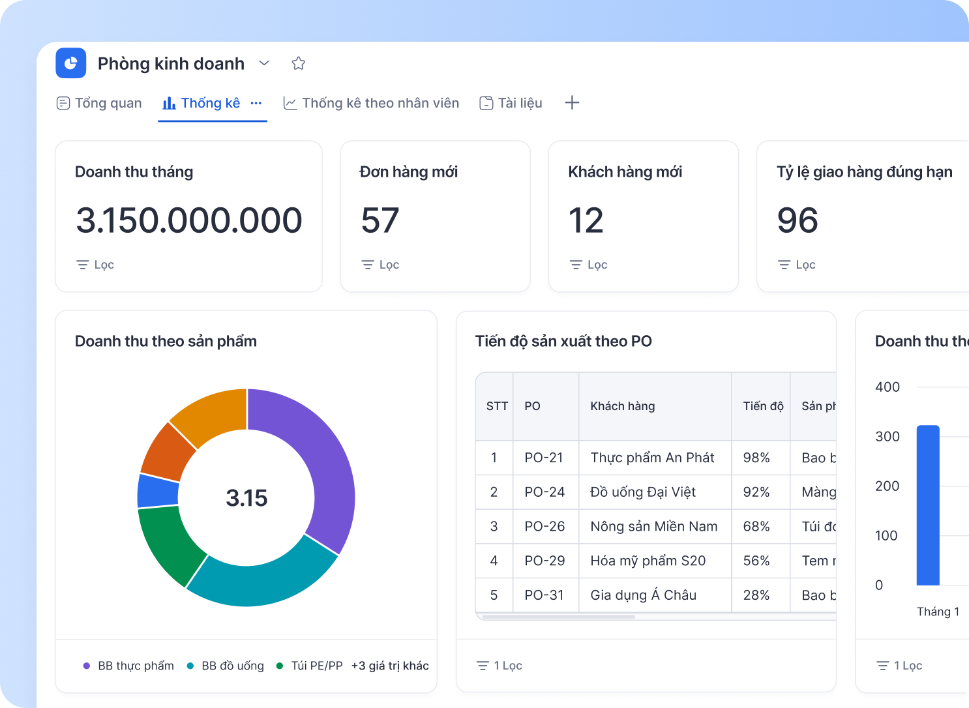The image size is (969, 708).
Task: Click the Lọc filter under Doanh thu tháng
Action: (x=95, y=265)
